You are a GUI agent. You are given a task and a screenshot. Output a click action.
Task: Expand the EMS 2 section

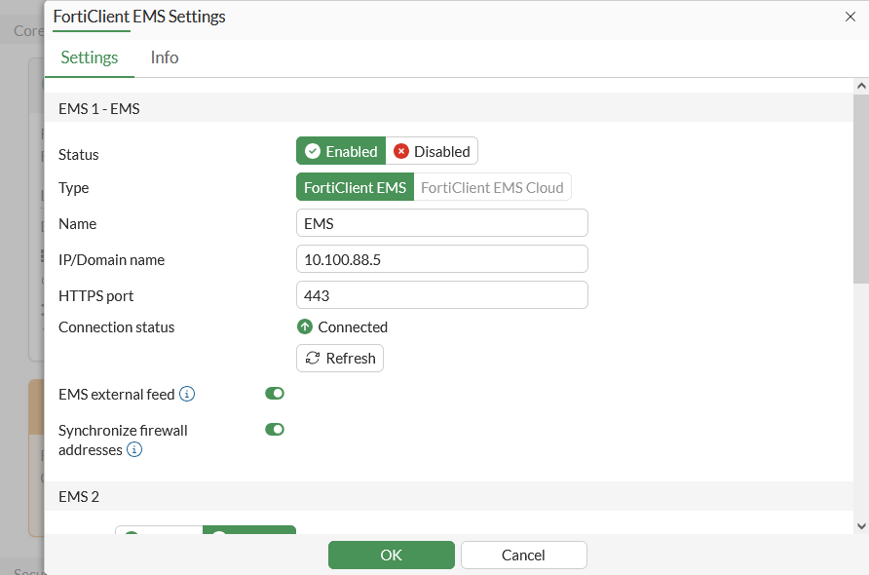click(x=79, y=496)
